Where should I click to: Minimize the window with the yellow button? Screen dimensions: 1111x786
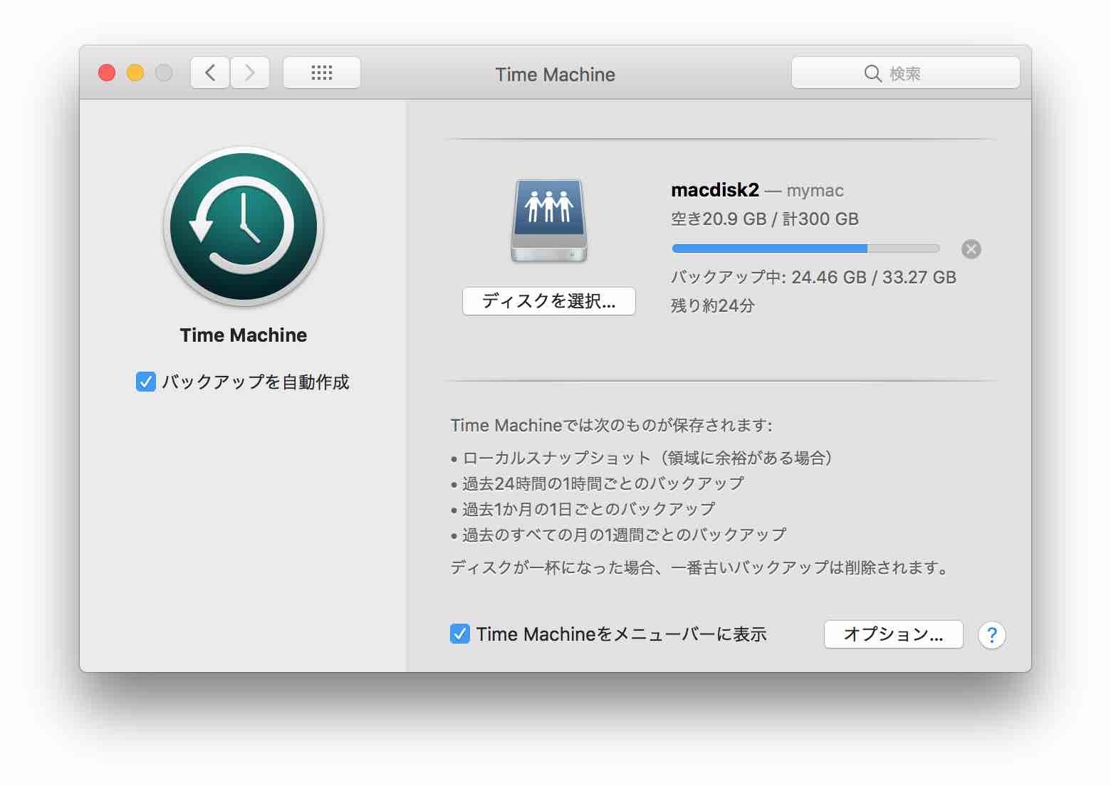135,73
